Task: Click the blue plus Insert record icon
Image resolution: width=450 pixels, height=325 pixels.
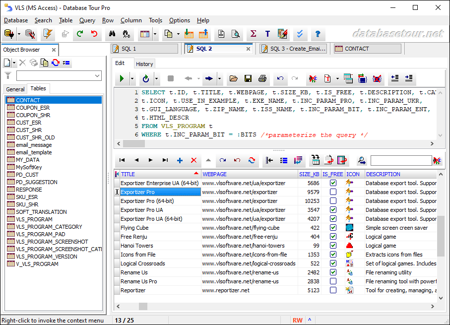Action: 180,160
